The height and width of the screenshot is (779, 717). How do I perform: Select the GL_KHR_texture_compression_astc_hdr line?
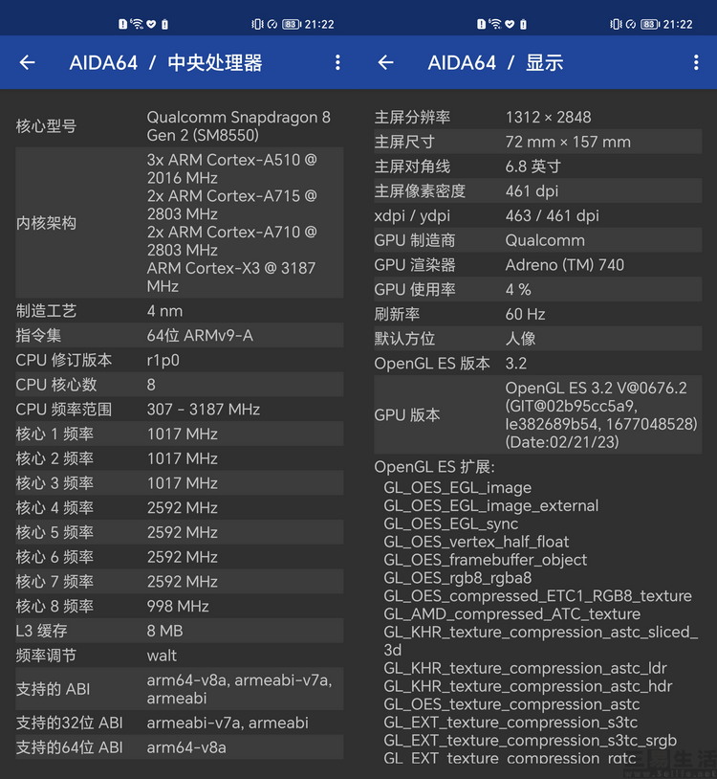pos(528,686)
